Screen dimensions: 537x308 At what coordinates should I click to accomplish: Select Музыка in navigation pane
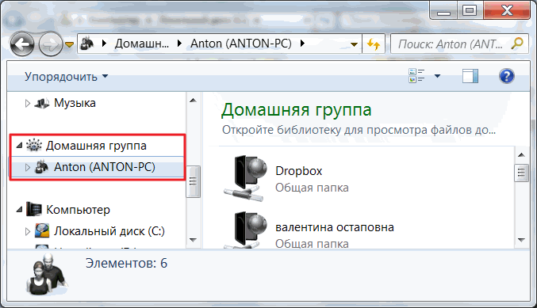pyautogui.click(x=75, y=103)
